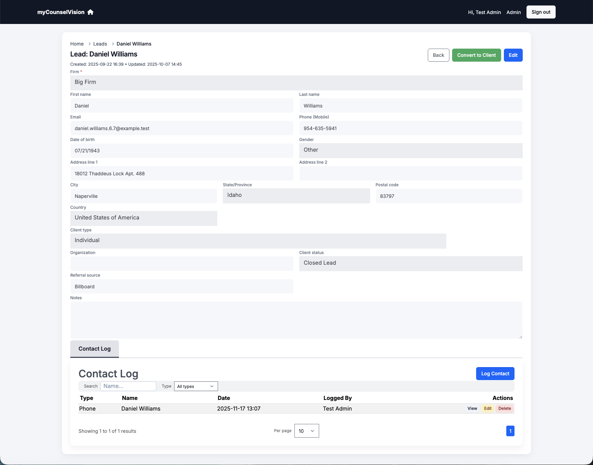
Task: Open the Leads breadcrumb link
Action: pos(100,44)
